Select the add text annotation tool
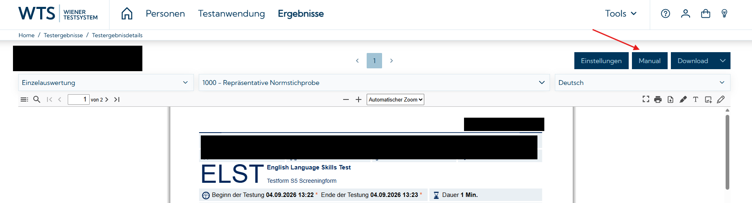752x203 pixels. click(x=696, y=99)
